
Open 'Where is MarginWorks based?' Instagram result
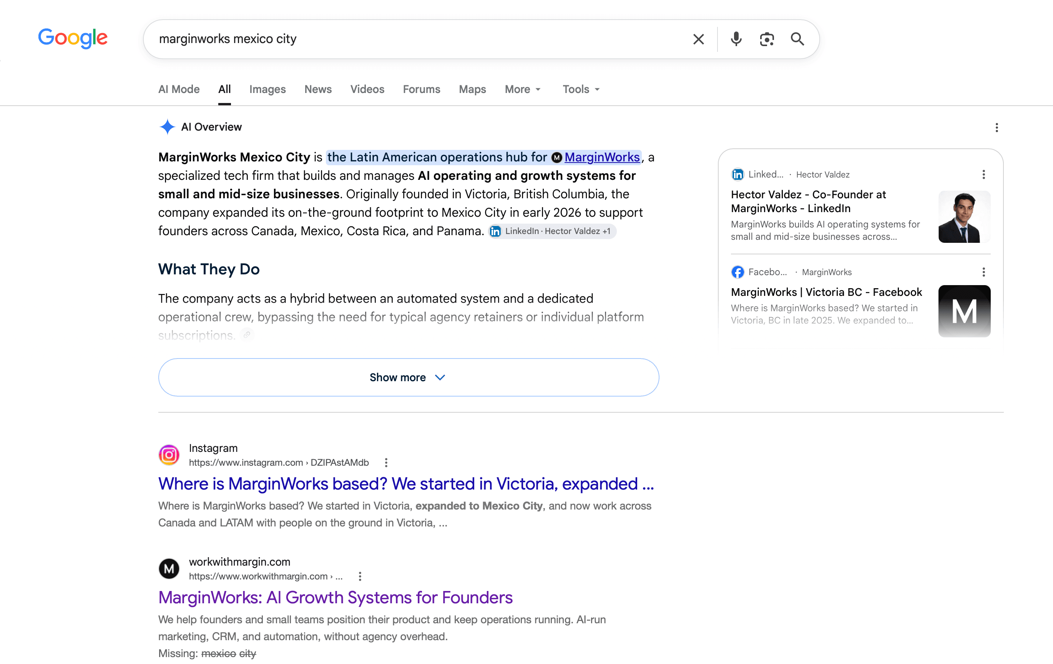tap(406, 484)
